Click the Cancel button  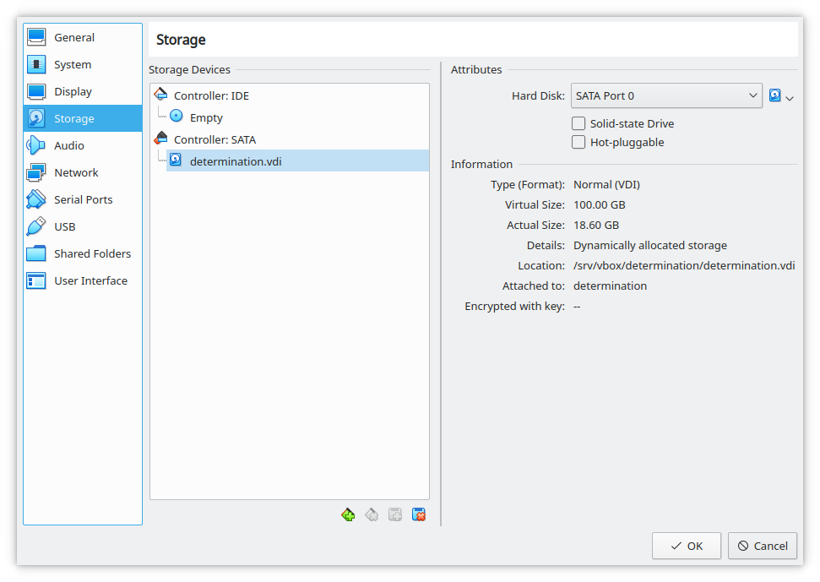pyautogui.click(x=763, y=546)
